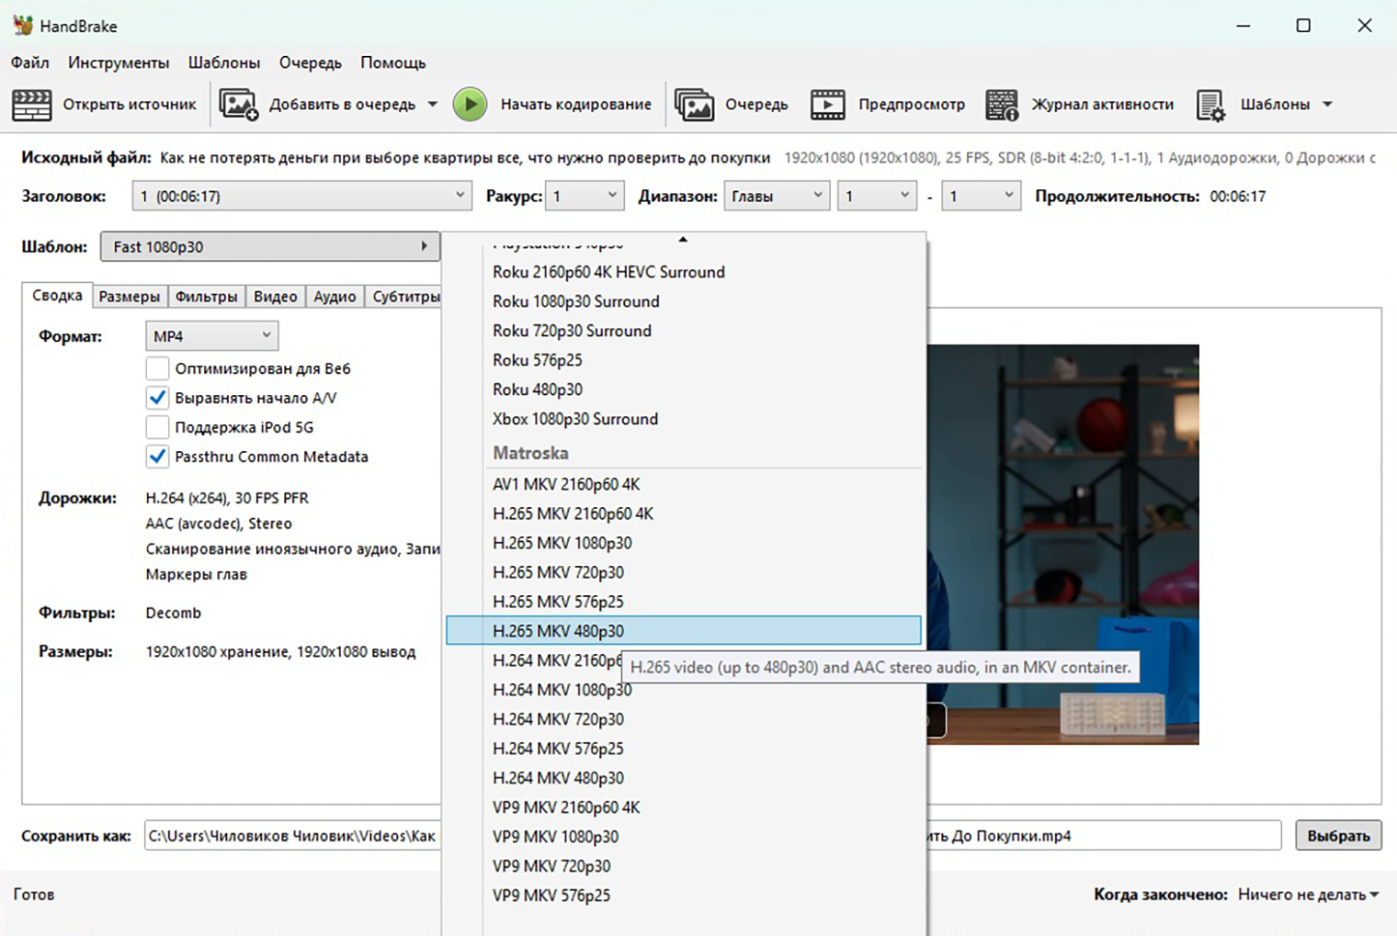The width and height of the screenshot is (1397, 936).
Task: Open the Когда закончено dropdown
Action: pos(1308,894)
